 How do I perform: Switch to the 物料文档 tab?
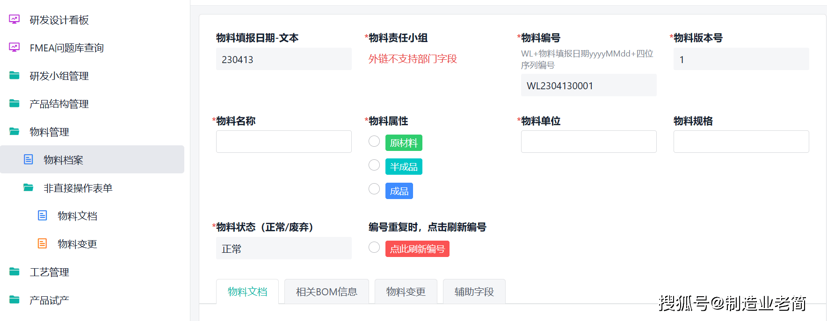point(247,292)
